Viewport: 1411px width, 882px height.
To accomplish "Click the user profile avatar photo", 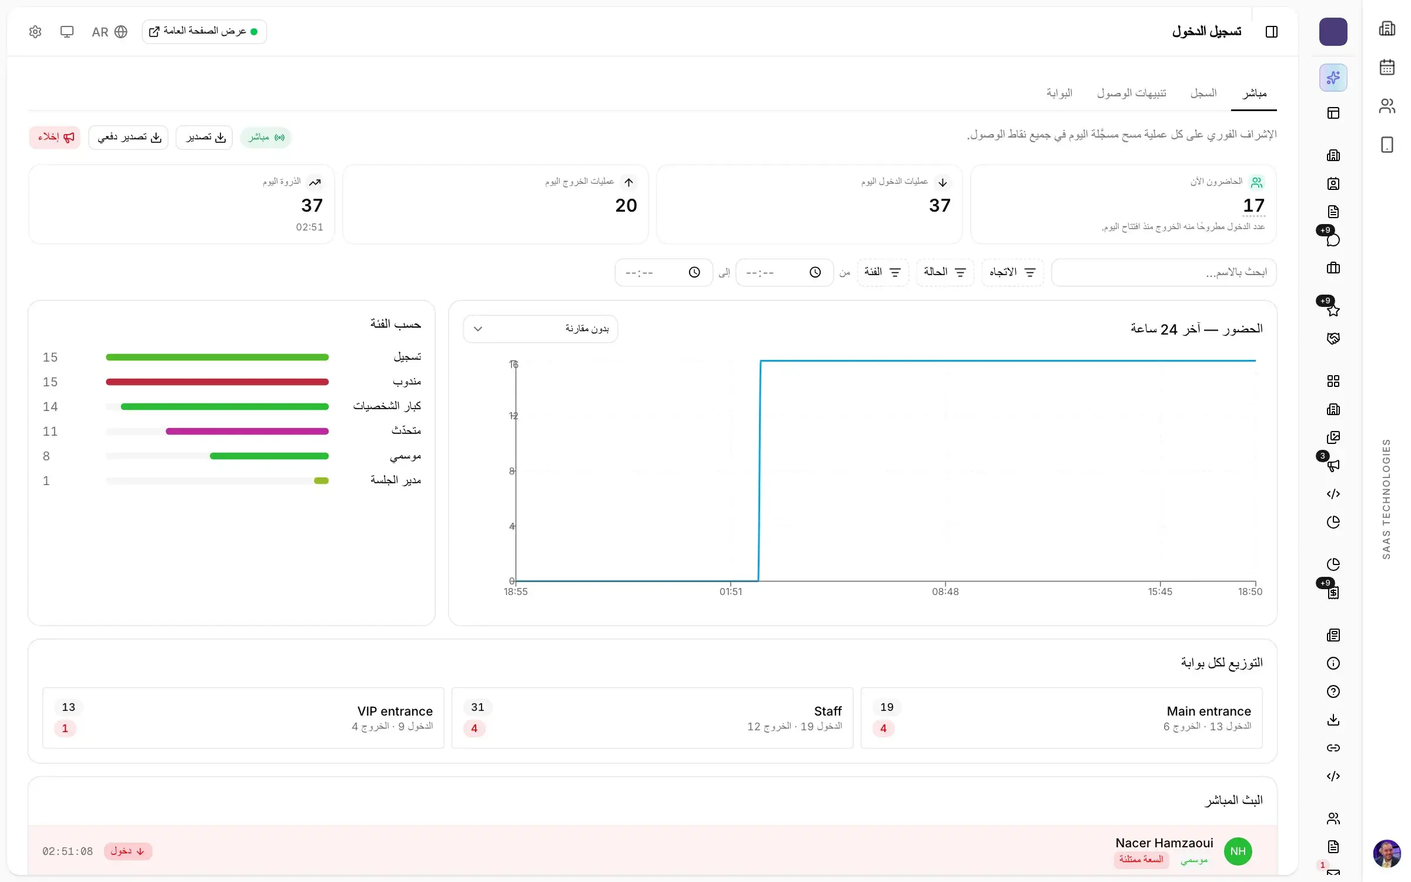I will (x=1387, y=853).
